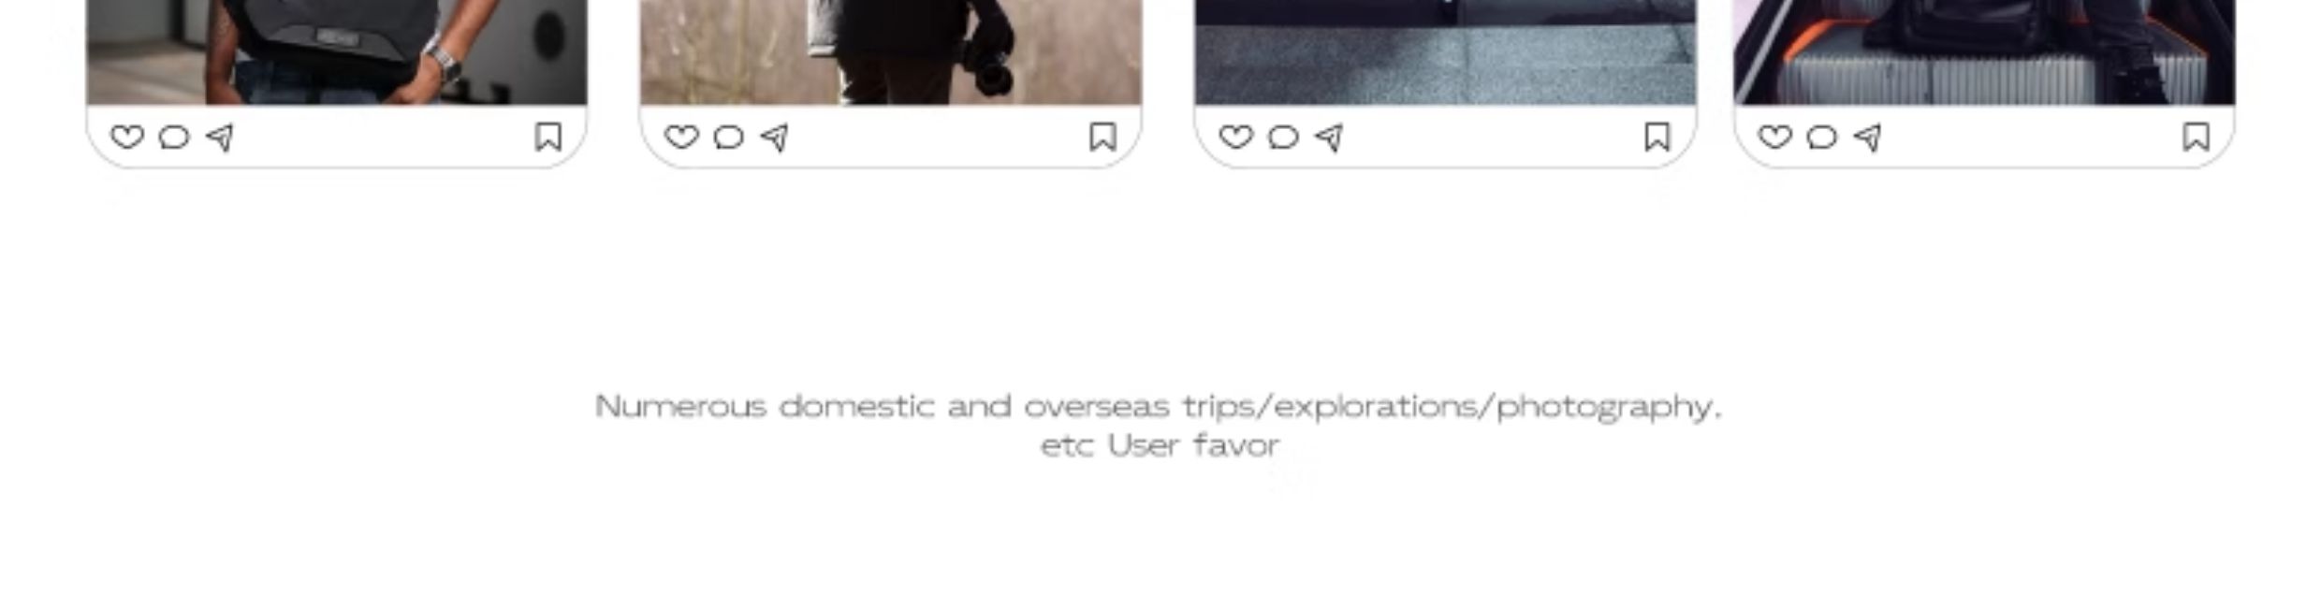Share the first post via paper-plane icon

[220, 138]
